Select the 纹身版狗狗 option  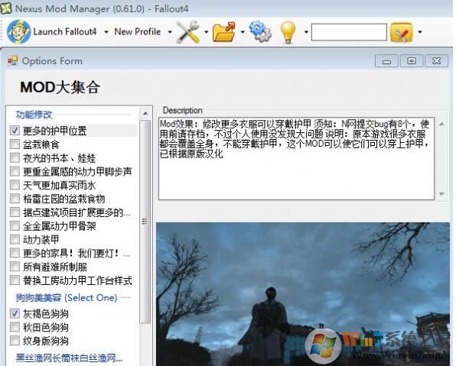[x=15, y=341]
